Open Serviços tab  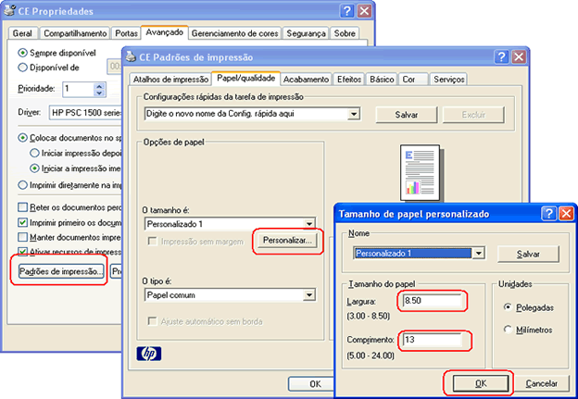click(x=449, y=80)
